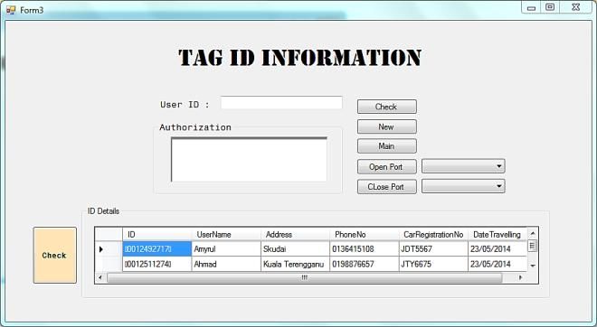Click the date cell in the Amyrul row
This screenshot has width=597, height=327.
(x=497, y=249)
